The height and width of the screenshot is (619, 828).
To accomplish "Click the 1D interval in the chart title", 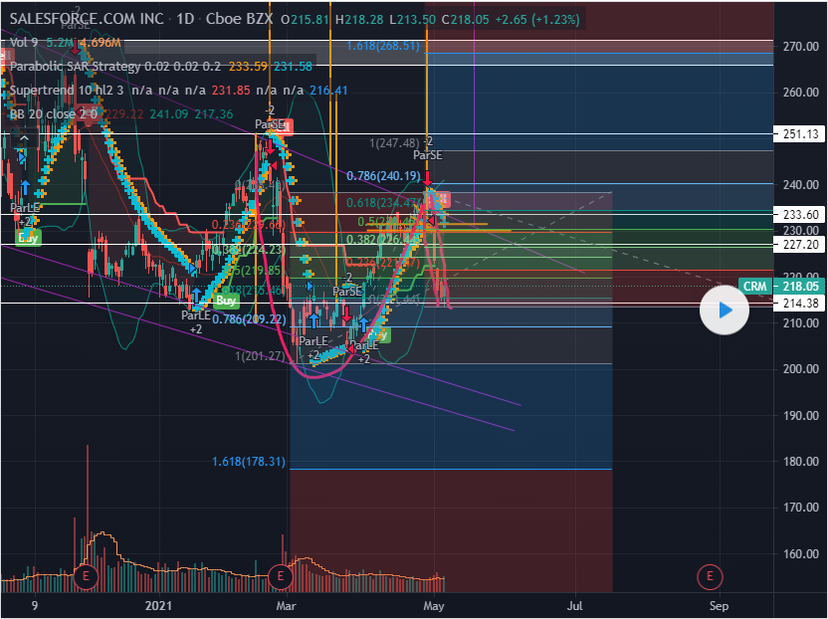I will coord(185,19).
